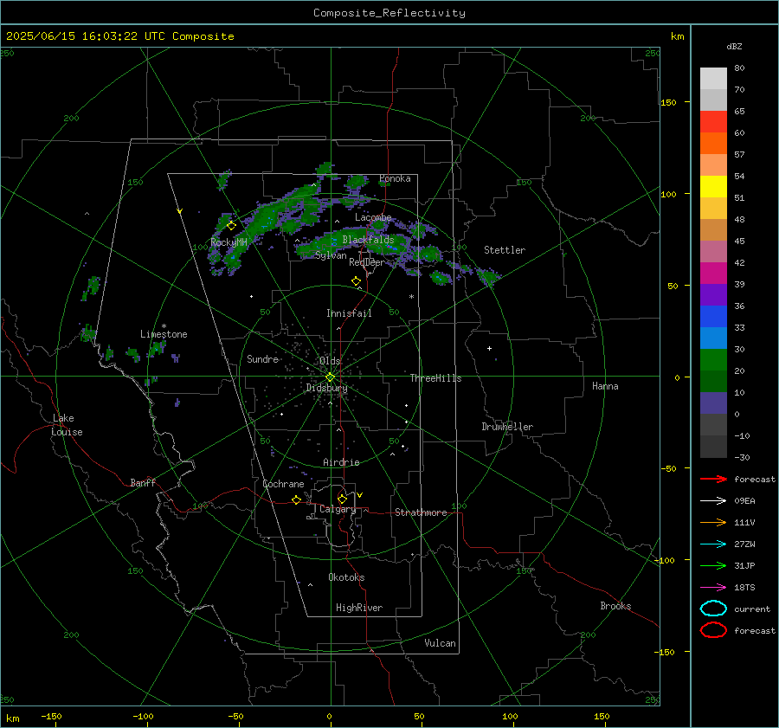Viewport: 779px width, 728px height.
Task: Click the 42 dBZ pink color swatch
Action: click(713, 251)
